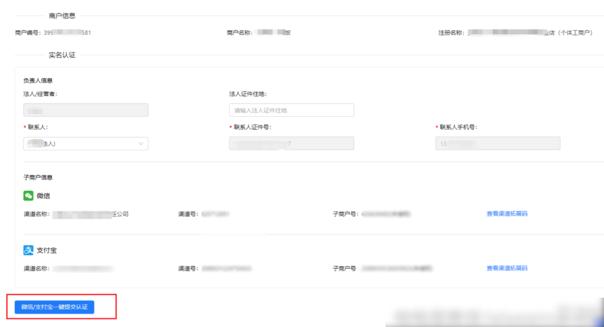Select the 法人/经营者 greyed input field

coord(86,110)
